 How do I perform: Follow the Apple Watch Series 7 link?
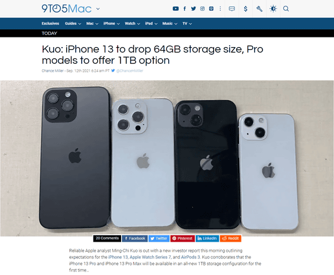tap(150, 257)
